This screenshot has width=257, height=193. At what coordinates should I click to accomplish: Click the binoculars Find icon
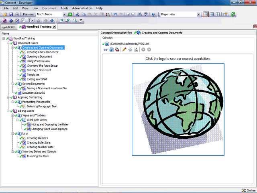[140, 14]
